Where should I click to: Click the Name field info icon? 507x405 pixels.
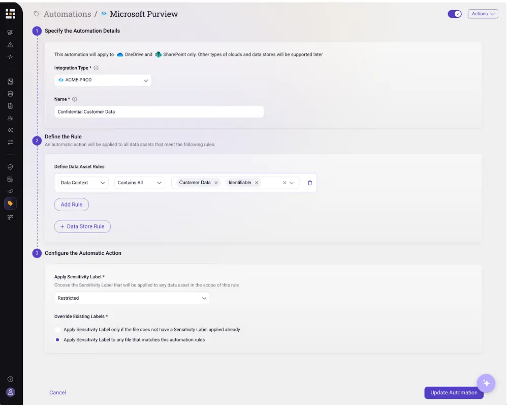coord(75,99)
